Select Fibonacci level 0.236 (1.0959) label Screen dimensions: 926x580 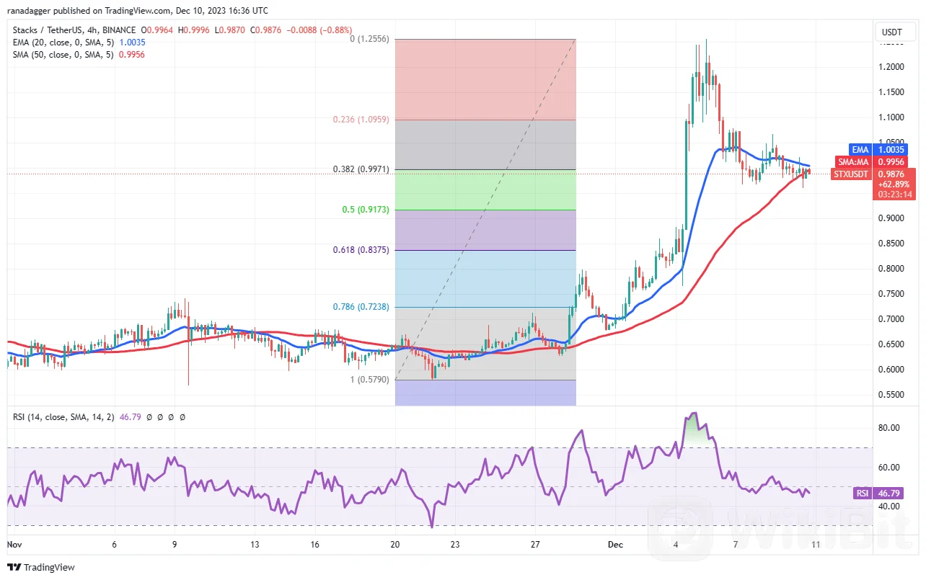[362, 120]
